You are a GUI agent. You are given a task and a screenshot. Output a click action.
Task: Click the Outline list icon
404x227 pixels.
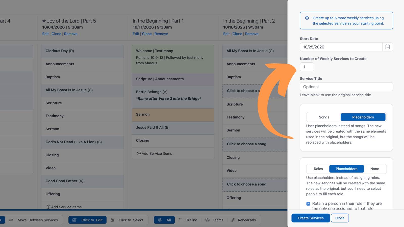point(181,220)
